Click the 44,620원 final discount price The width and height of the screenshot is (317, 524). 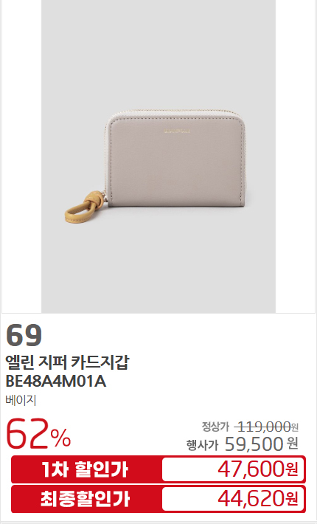point(257,499)
